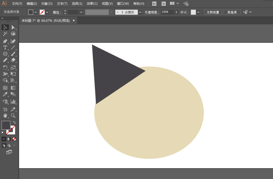Image resolution: width=273 pixels, height=179 pixels.
Task: Pick the Polygon shape tool
Action: coord(5,54)
